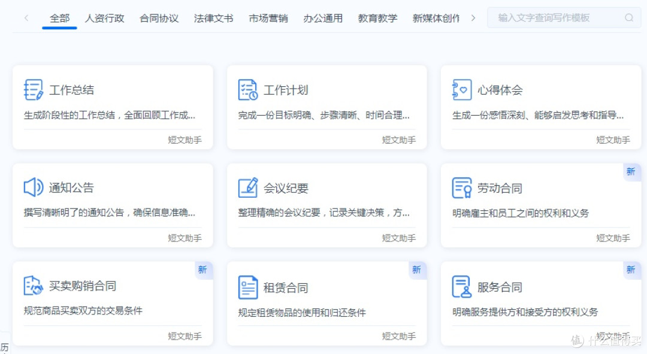Click 短文助手 label on 劳动合同 card
The image size is (647, 354).
tap(613, 238)
